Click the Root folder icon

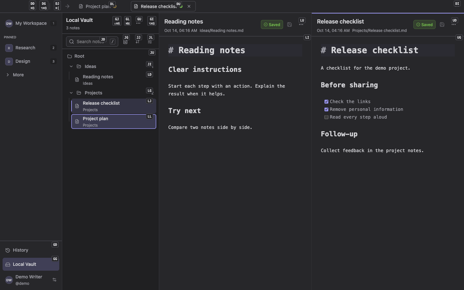pyautogui.click(x=69, y=56)
